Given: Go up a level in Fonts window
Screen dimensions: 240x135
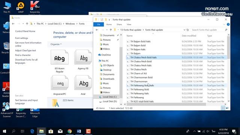Looking at the screenshot, I should pyautogui.click(x=27, y=24).
